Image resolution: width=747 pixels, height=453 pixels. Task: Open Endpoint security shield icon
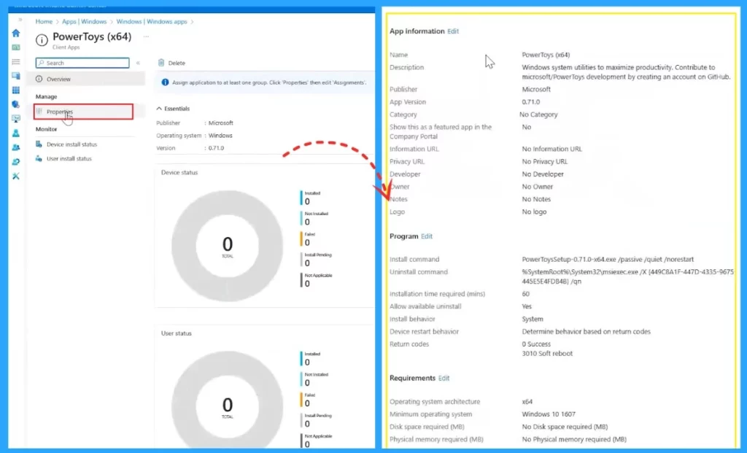pos(16,104)
